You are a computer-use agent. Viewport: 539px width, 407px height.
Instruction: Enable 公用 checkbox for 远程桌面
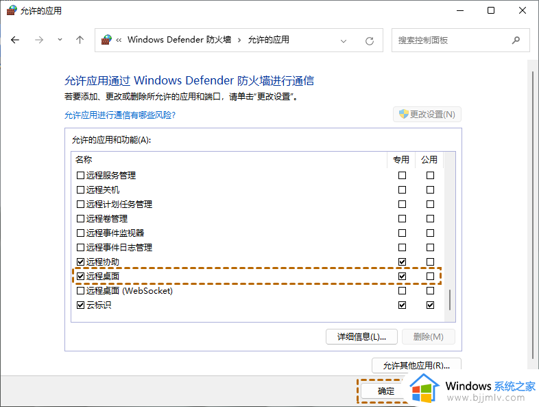431,277
